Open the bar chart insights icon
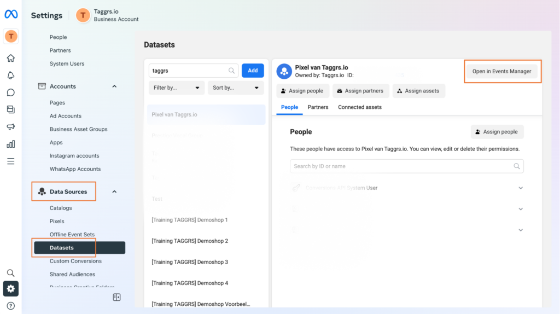Image resolution: width=560 pixels, height=314 pixels. point(11,144)
